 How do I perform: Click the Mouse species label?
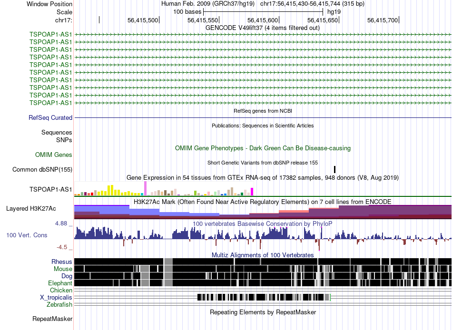[x=63, y=269]
